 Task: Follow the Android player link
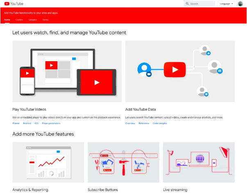[27, 123]
